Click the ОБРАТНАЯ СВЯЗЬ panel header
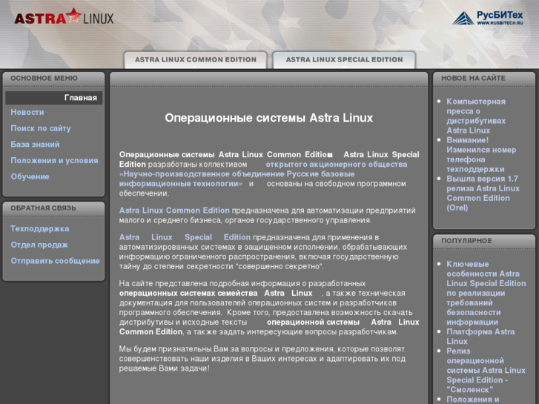This screenshot has width=539, height=404. [43, 208]
